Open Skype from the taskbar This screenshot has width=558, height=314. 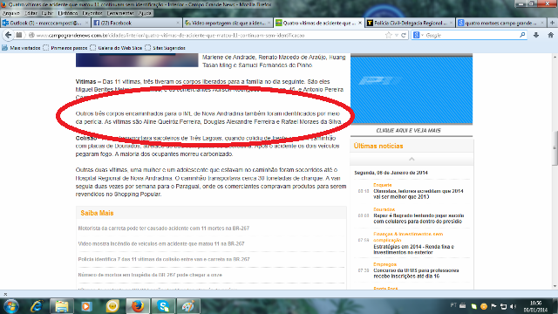(163, 306)
